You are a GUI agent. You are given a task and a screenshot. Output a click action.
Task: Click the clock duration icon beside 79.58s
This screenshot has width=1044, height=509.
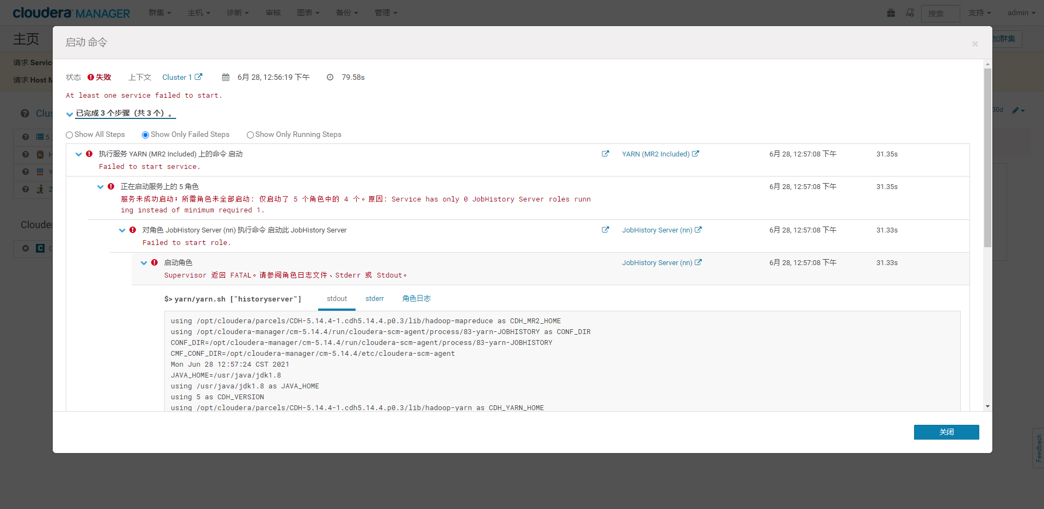(330, 77)
